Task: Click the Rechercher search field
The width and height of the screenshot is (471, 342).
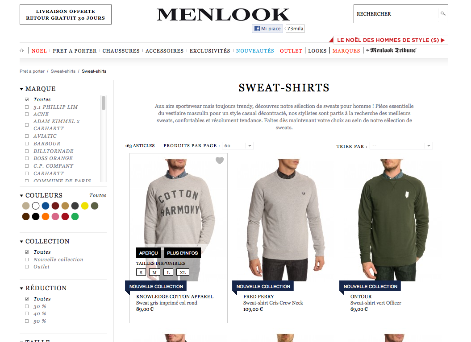Action: pyautogui.click(x=396, y=14)
